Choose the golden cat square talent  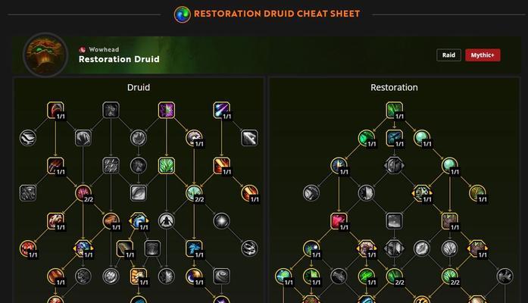coord(139,276)
